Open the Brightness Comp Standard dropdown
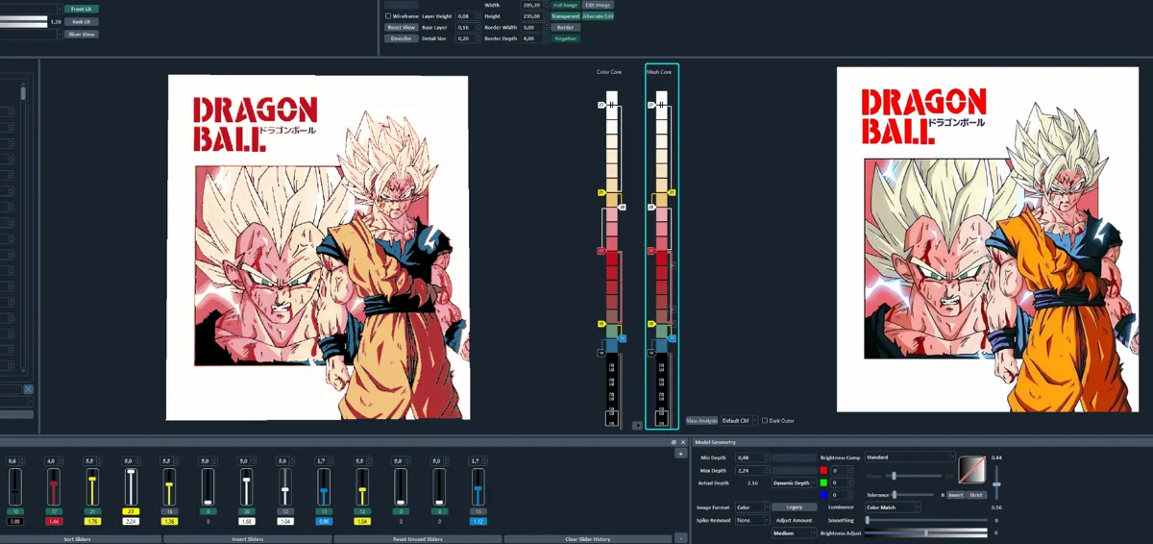 coord(910,457)
